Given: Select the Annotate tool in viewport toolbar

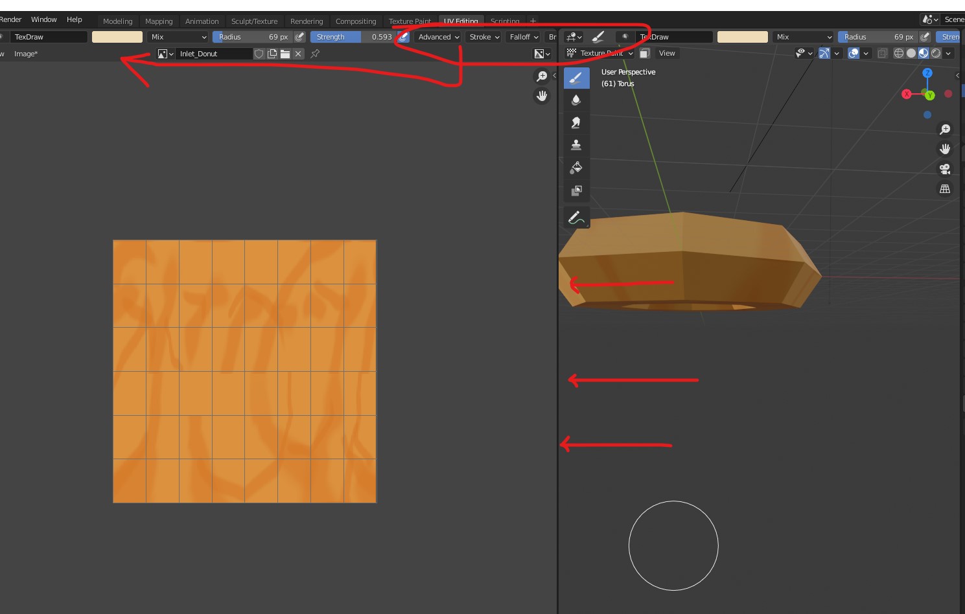Looking at the screenshot, I should tap(576, 218).
